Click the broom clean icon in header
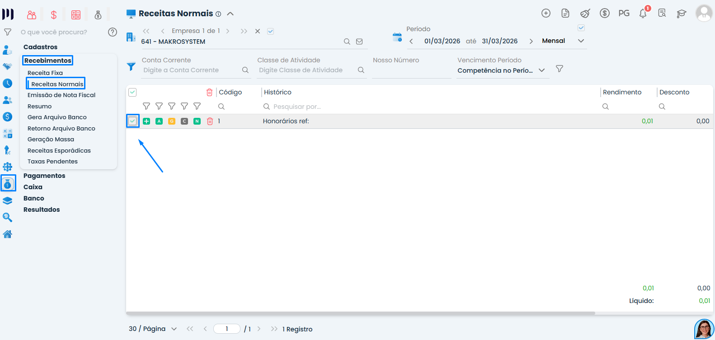 click(x=585, y=14)
